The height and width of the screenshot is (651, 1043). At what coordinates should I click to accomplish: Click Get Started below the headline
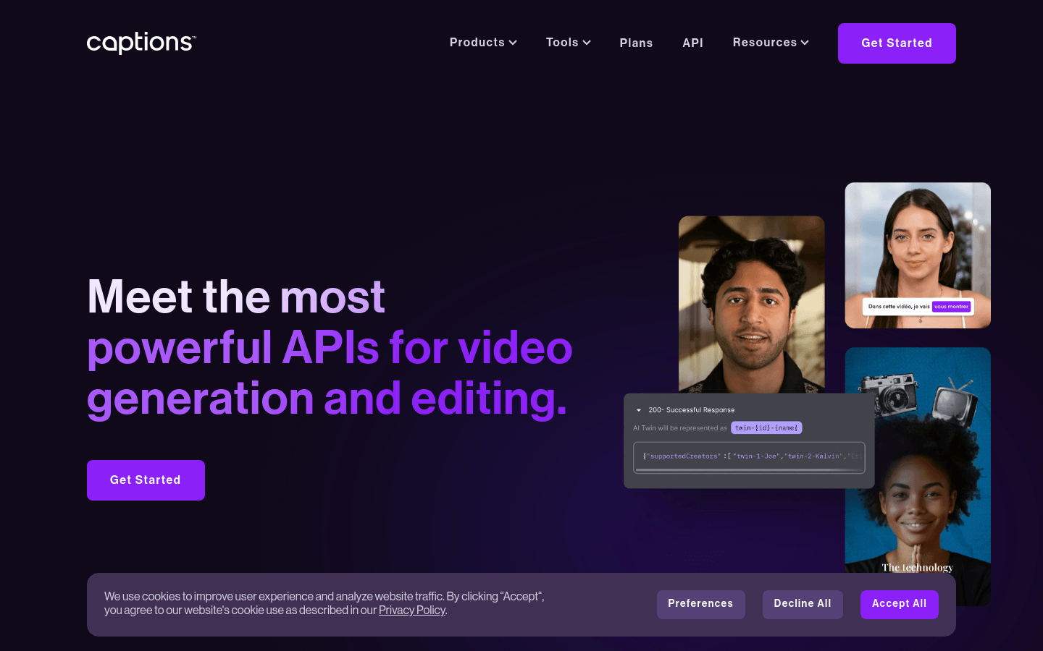click(x=146, y=480)
